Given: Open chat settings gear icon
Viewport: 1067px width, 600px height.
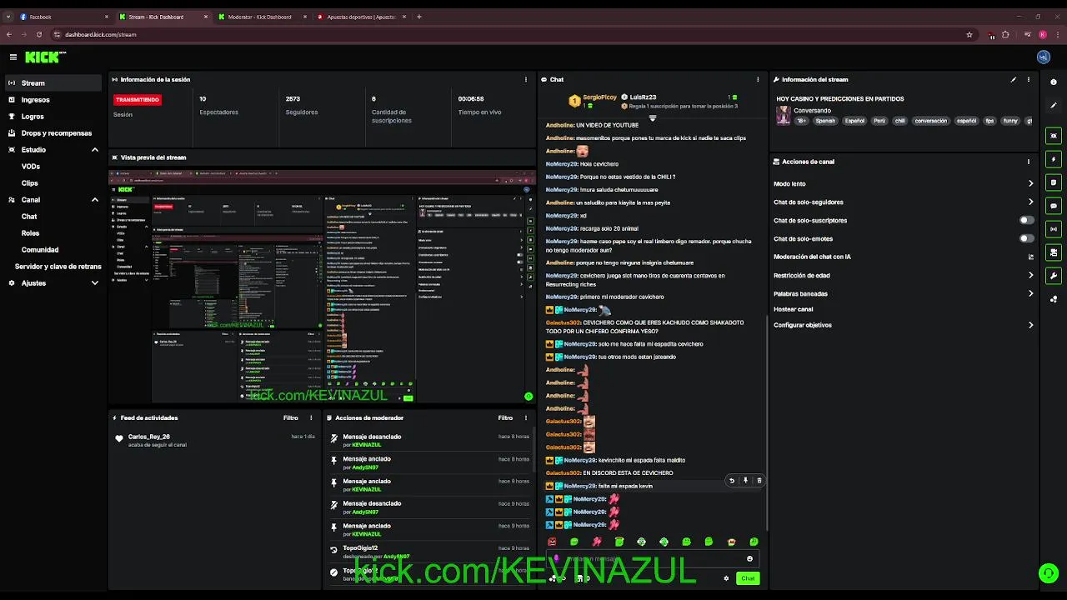Looking at the screenshot, I should tap(726, 578).
